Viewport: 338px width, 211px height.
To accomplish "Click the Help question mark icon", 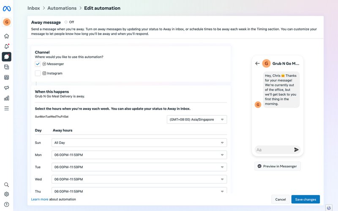I will (x=6, y=204).
